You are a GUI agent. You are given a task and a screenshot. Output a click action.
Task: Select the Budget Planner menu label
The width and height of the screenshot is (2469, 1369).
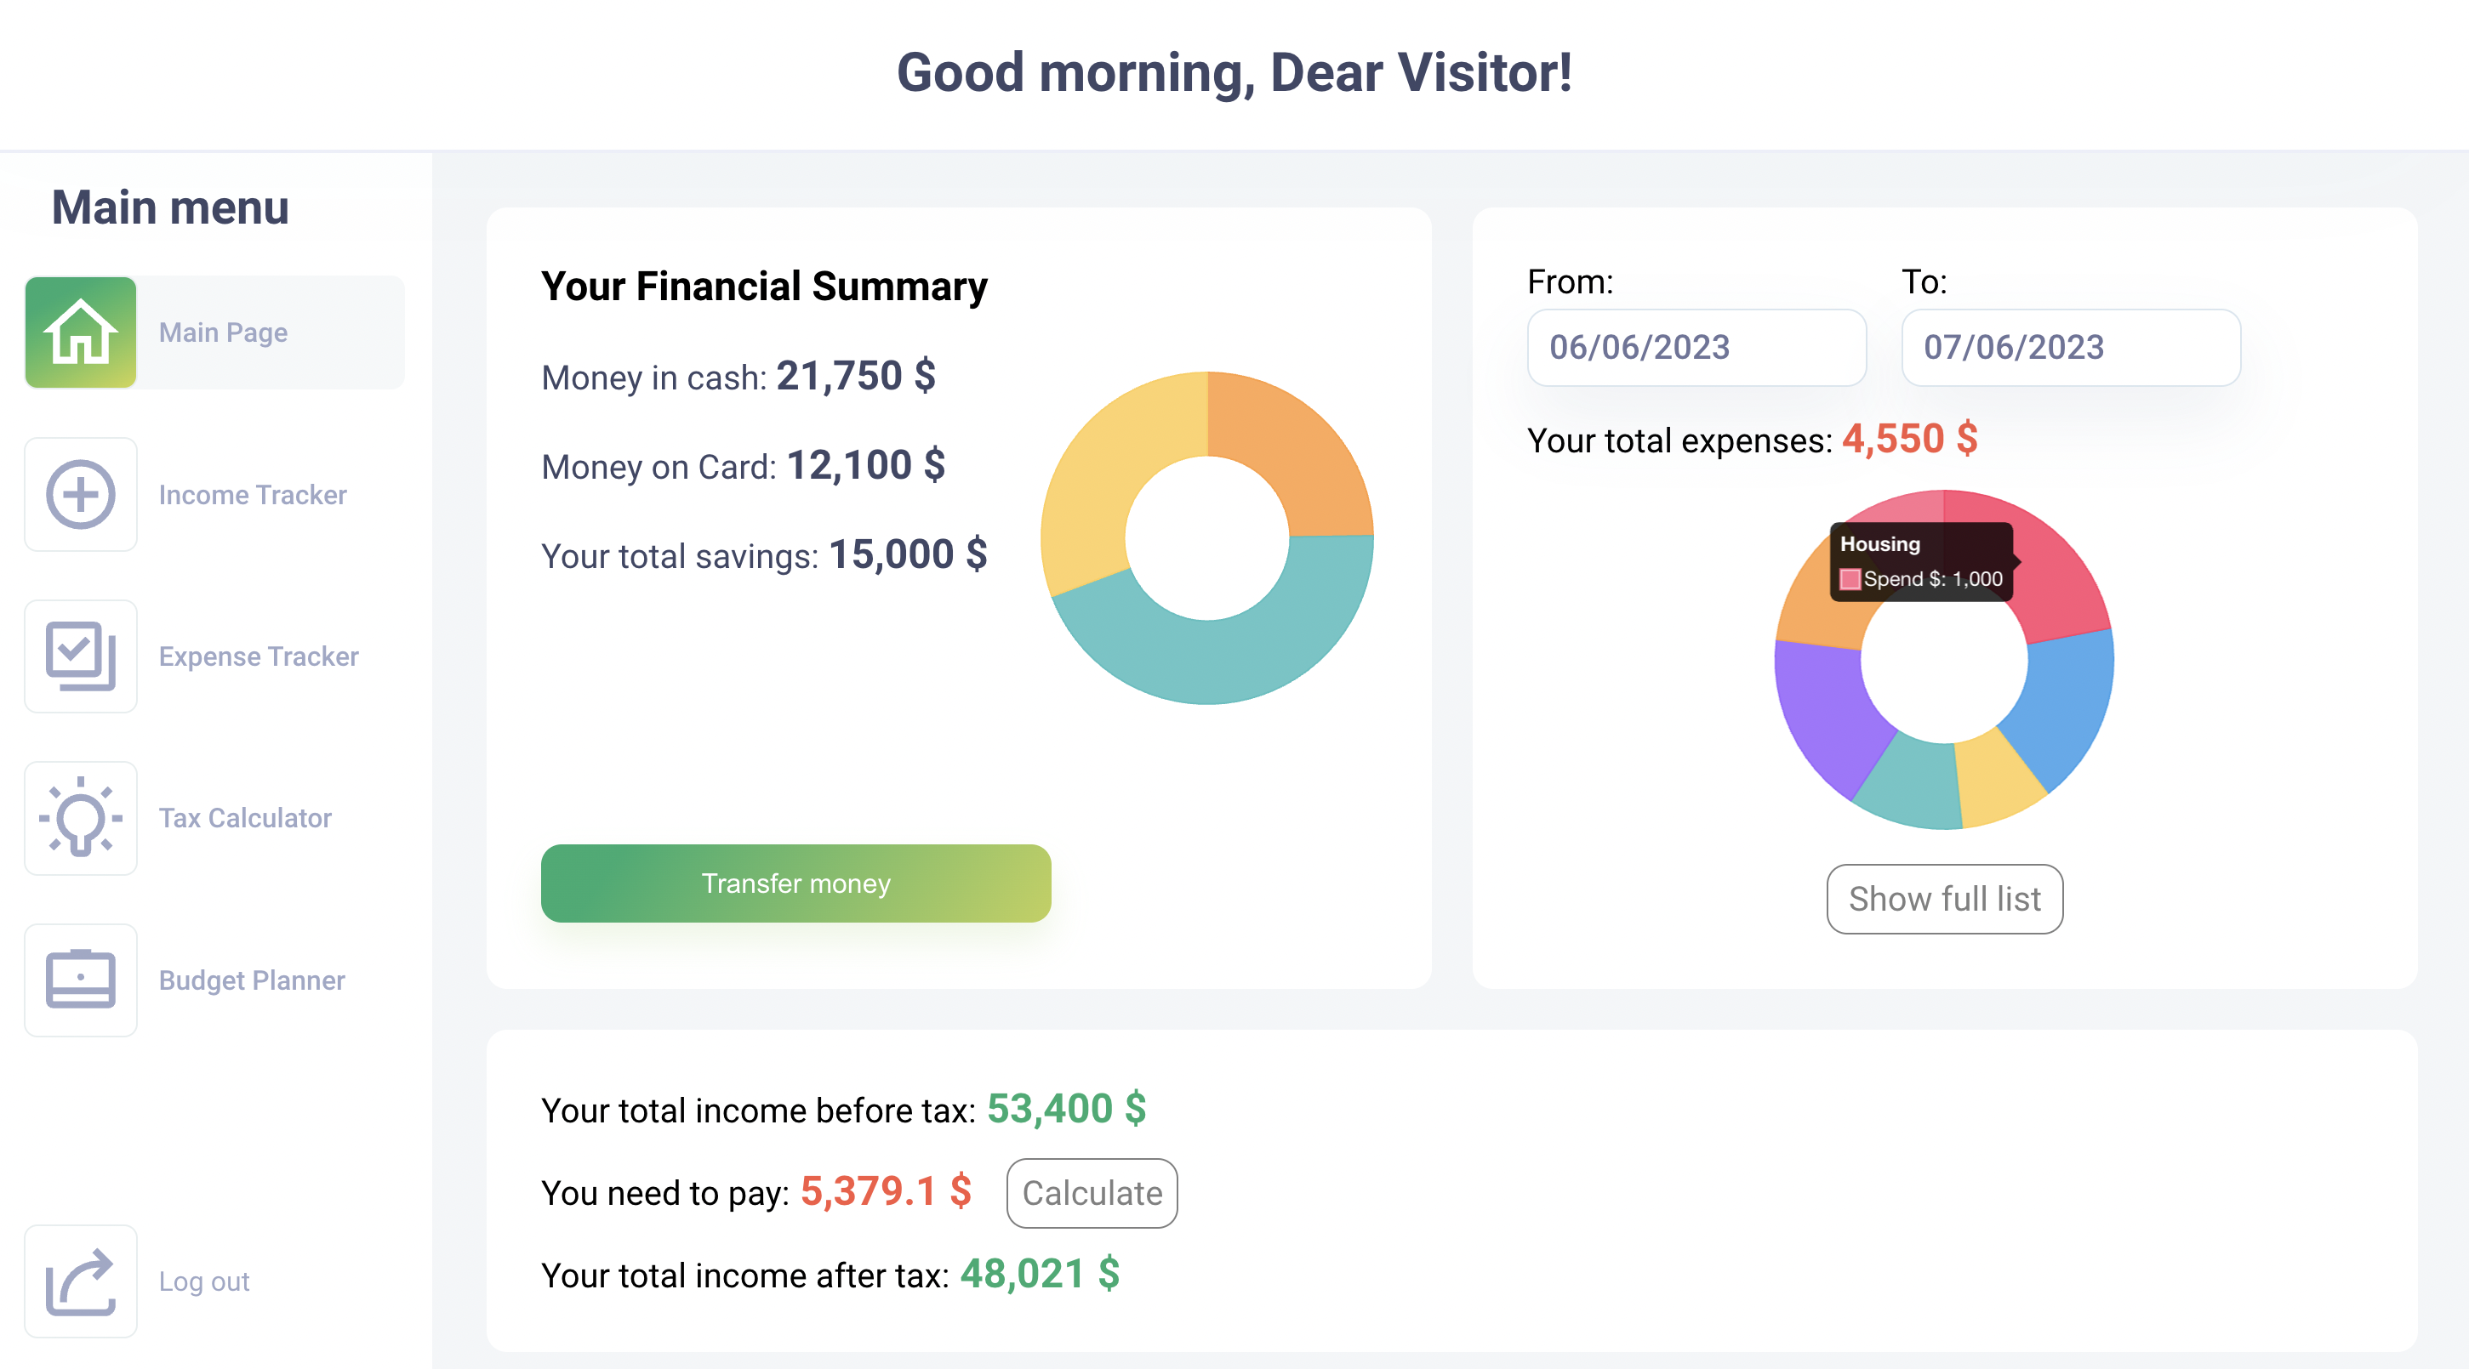[x=251, y=980]
